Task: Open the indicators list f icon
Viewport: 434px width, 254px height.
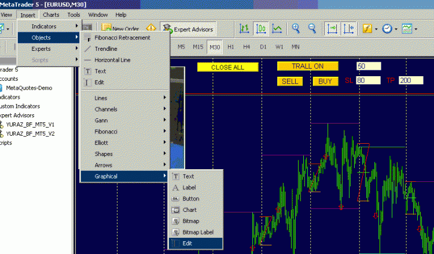Action: click(x=367, y=29)
